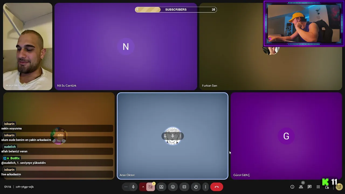Click the sudelich username in chat overlay
Viewport: 345px width, 194px height.
(10, 147)
